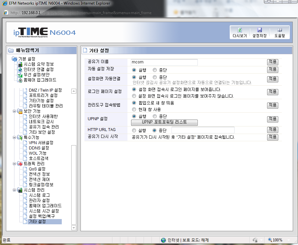Select option to hide the login page
Viewport: 298px width, 245px height.
[x=134, y=96]
